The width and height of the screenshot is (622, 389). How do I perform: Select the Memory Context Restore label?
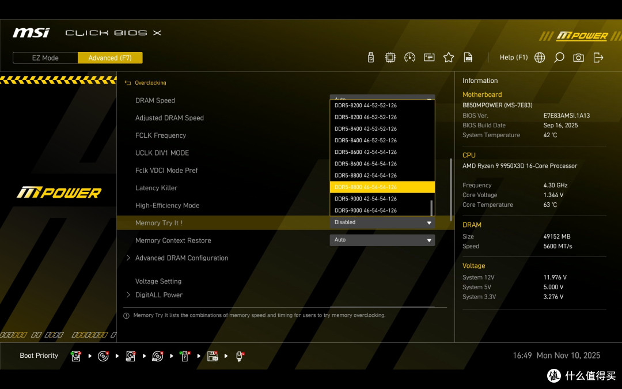pyautogui.click(x=173, y=240)
